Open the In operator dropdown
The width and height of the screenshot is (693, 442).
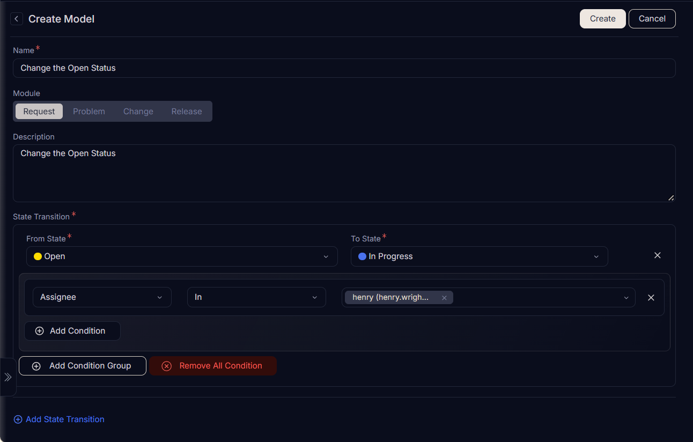tap(256, 297)
